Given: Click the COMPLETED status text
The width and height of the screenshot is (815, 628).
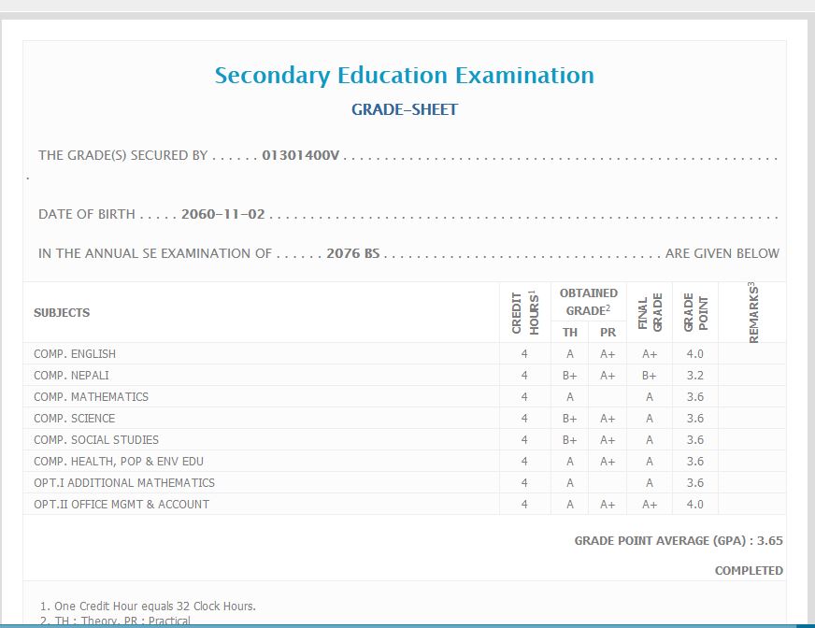Looking at the screenshot, I should (749, 571).
